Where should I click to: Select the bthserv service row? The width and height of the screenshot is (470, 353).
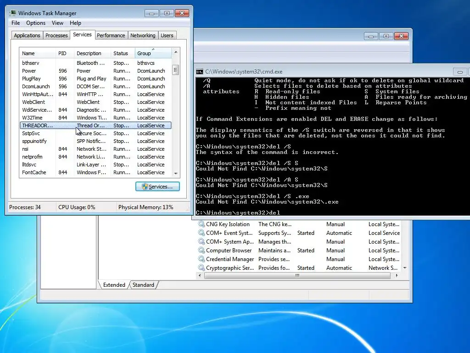[x=95, y=63]
